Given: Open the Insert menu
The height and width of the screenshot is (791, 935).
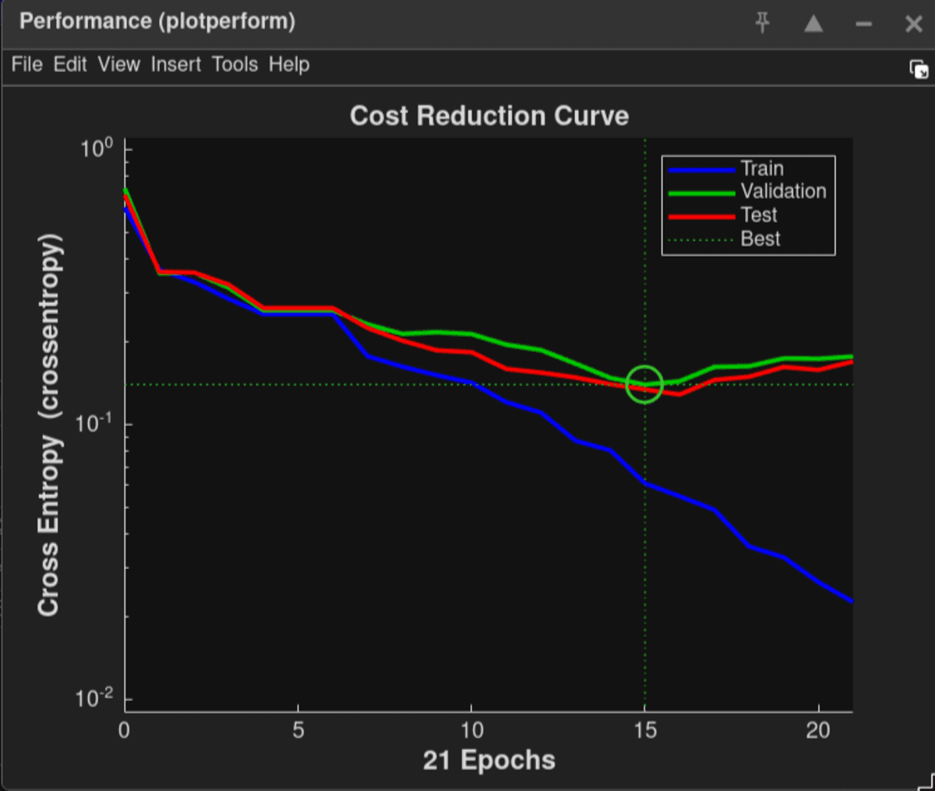Looking at the screenshot, I should click(176, 65).
